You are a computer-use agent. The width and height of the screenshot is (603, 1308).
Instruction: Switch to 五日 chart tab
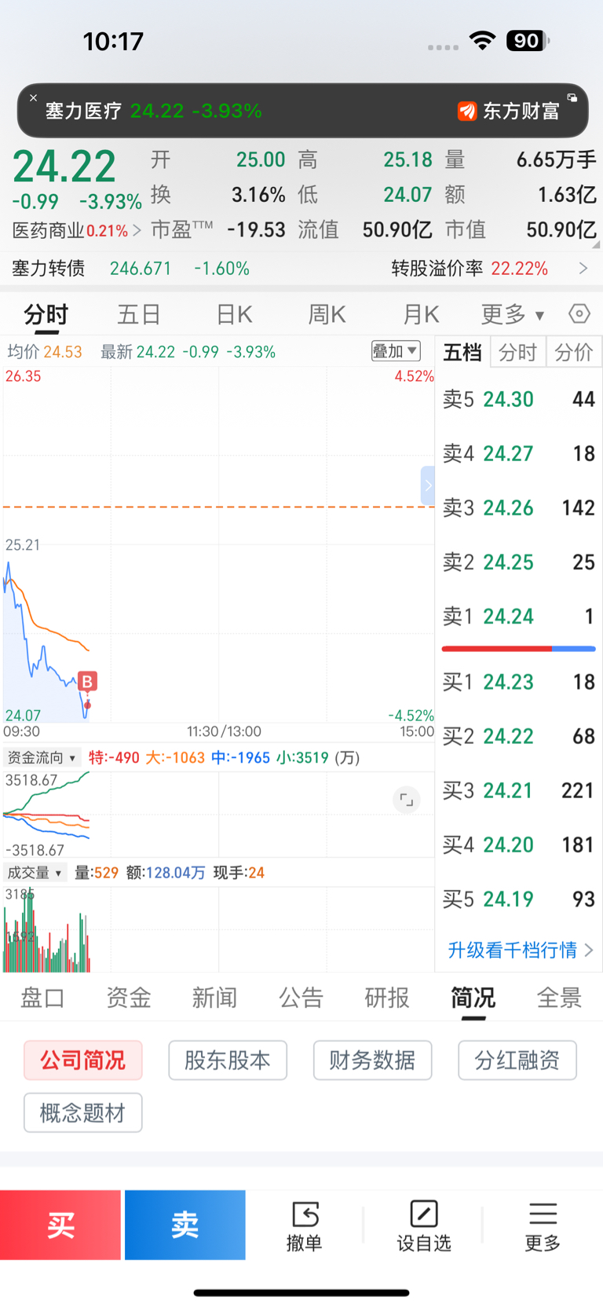139,315
